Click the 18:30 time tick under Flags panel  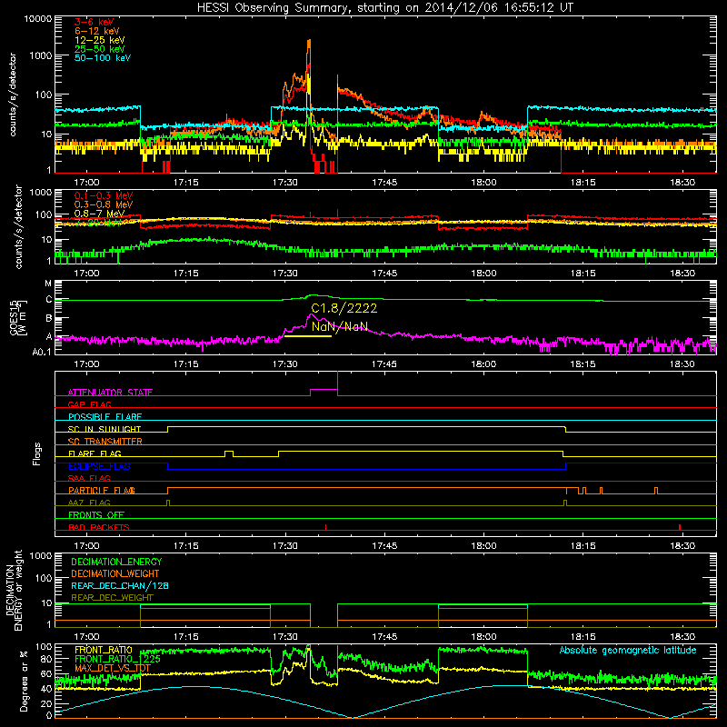[682, 546]
